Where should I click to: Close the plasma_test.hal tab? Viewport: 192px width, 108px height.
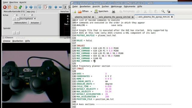[x=93, y=17]
